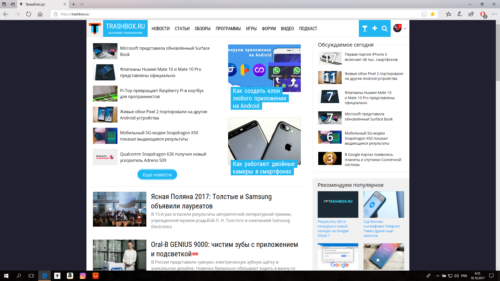Open Task View on the taskbar
500x281 pixels.
pos(31,276)
